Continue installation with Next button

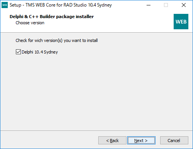(x=141, y=141)
